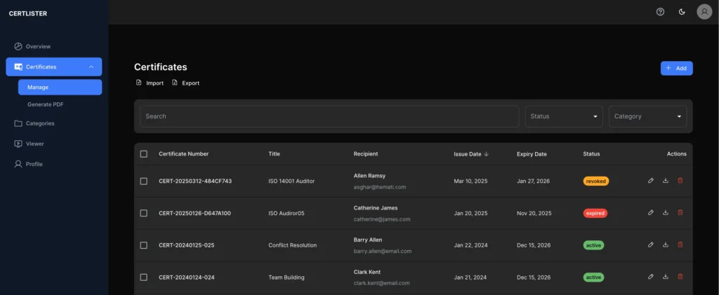Delete the ISO Audiror05 certificate
Viewport: 719px width, 295px height.
point(680,213)
